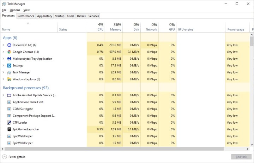Click the Malwarebytes Tray Application icon
254x163 pixels.
pos(9,59)
